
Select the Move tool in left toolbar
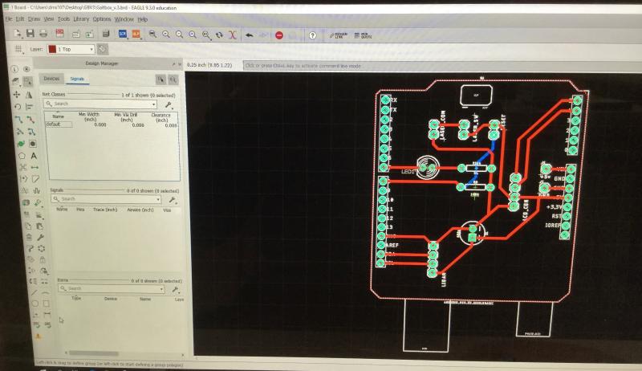click(x=18, y=94)
